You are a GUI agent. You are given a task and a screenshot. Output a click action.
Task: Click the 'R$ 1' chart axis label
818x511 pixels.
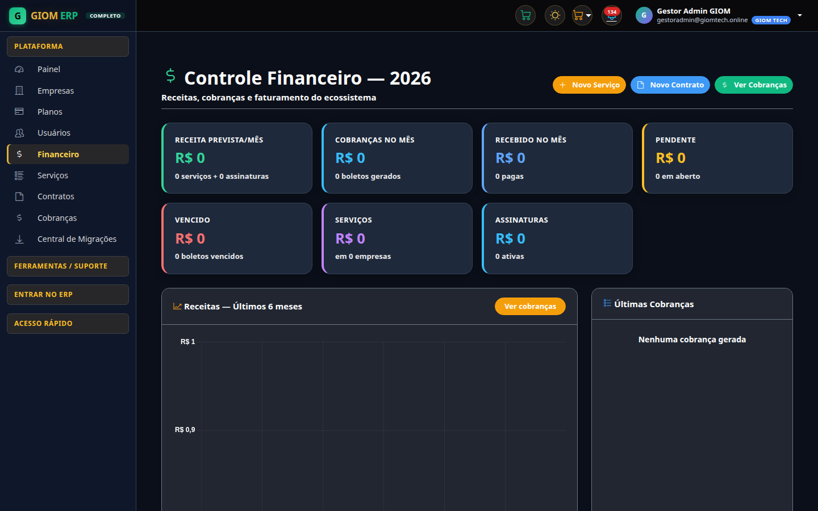187,342
